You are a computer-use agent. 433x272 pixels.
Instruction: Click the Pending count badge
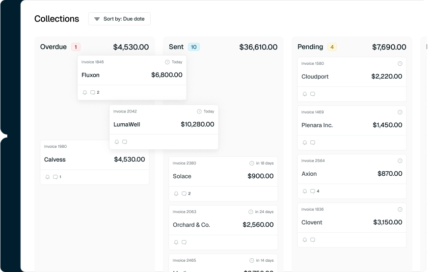(x=332, y=47)
